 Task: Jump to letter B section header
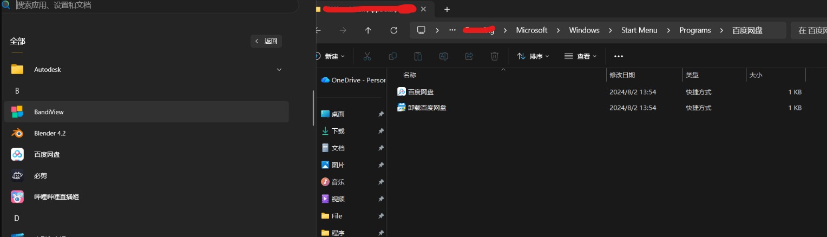pyautogui.click(x=17, y=91)
